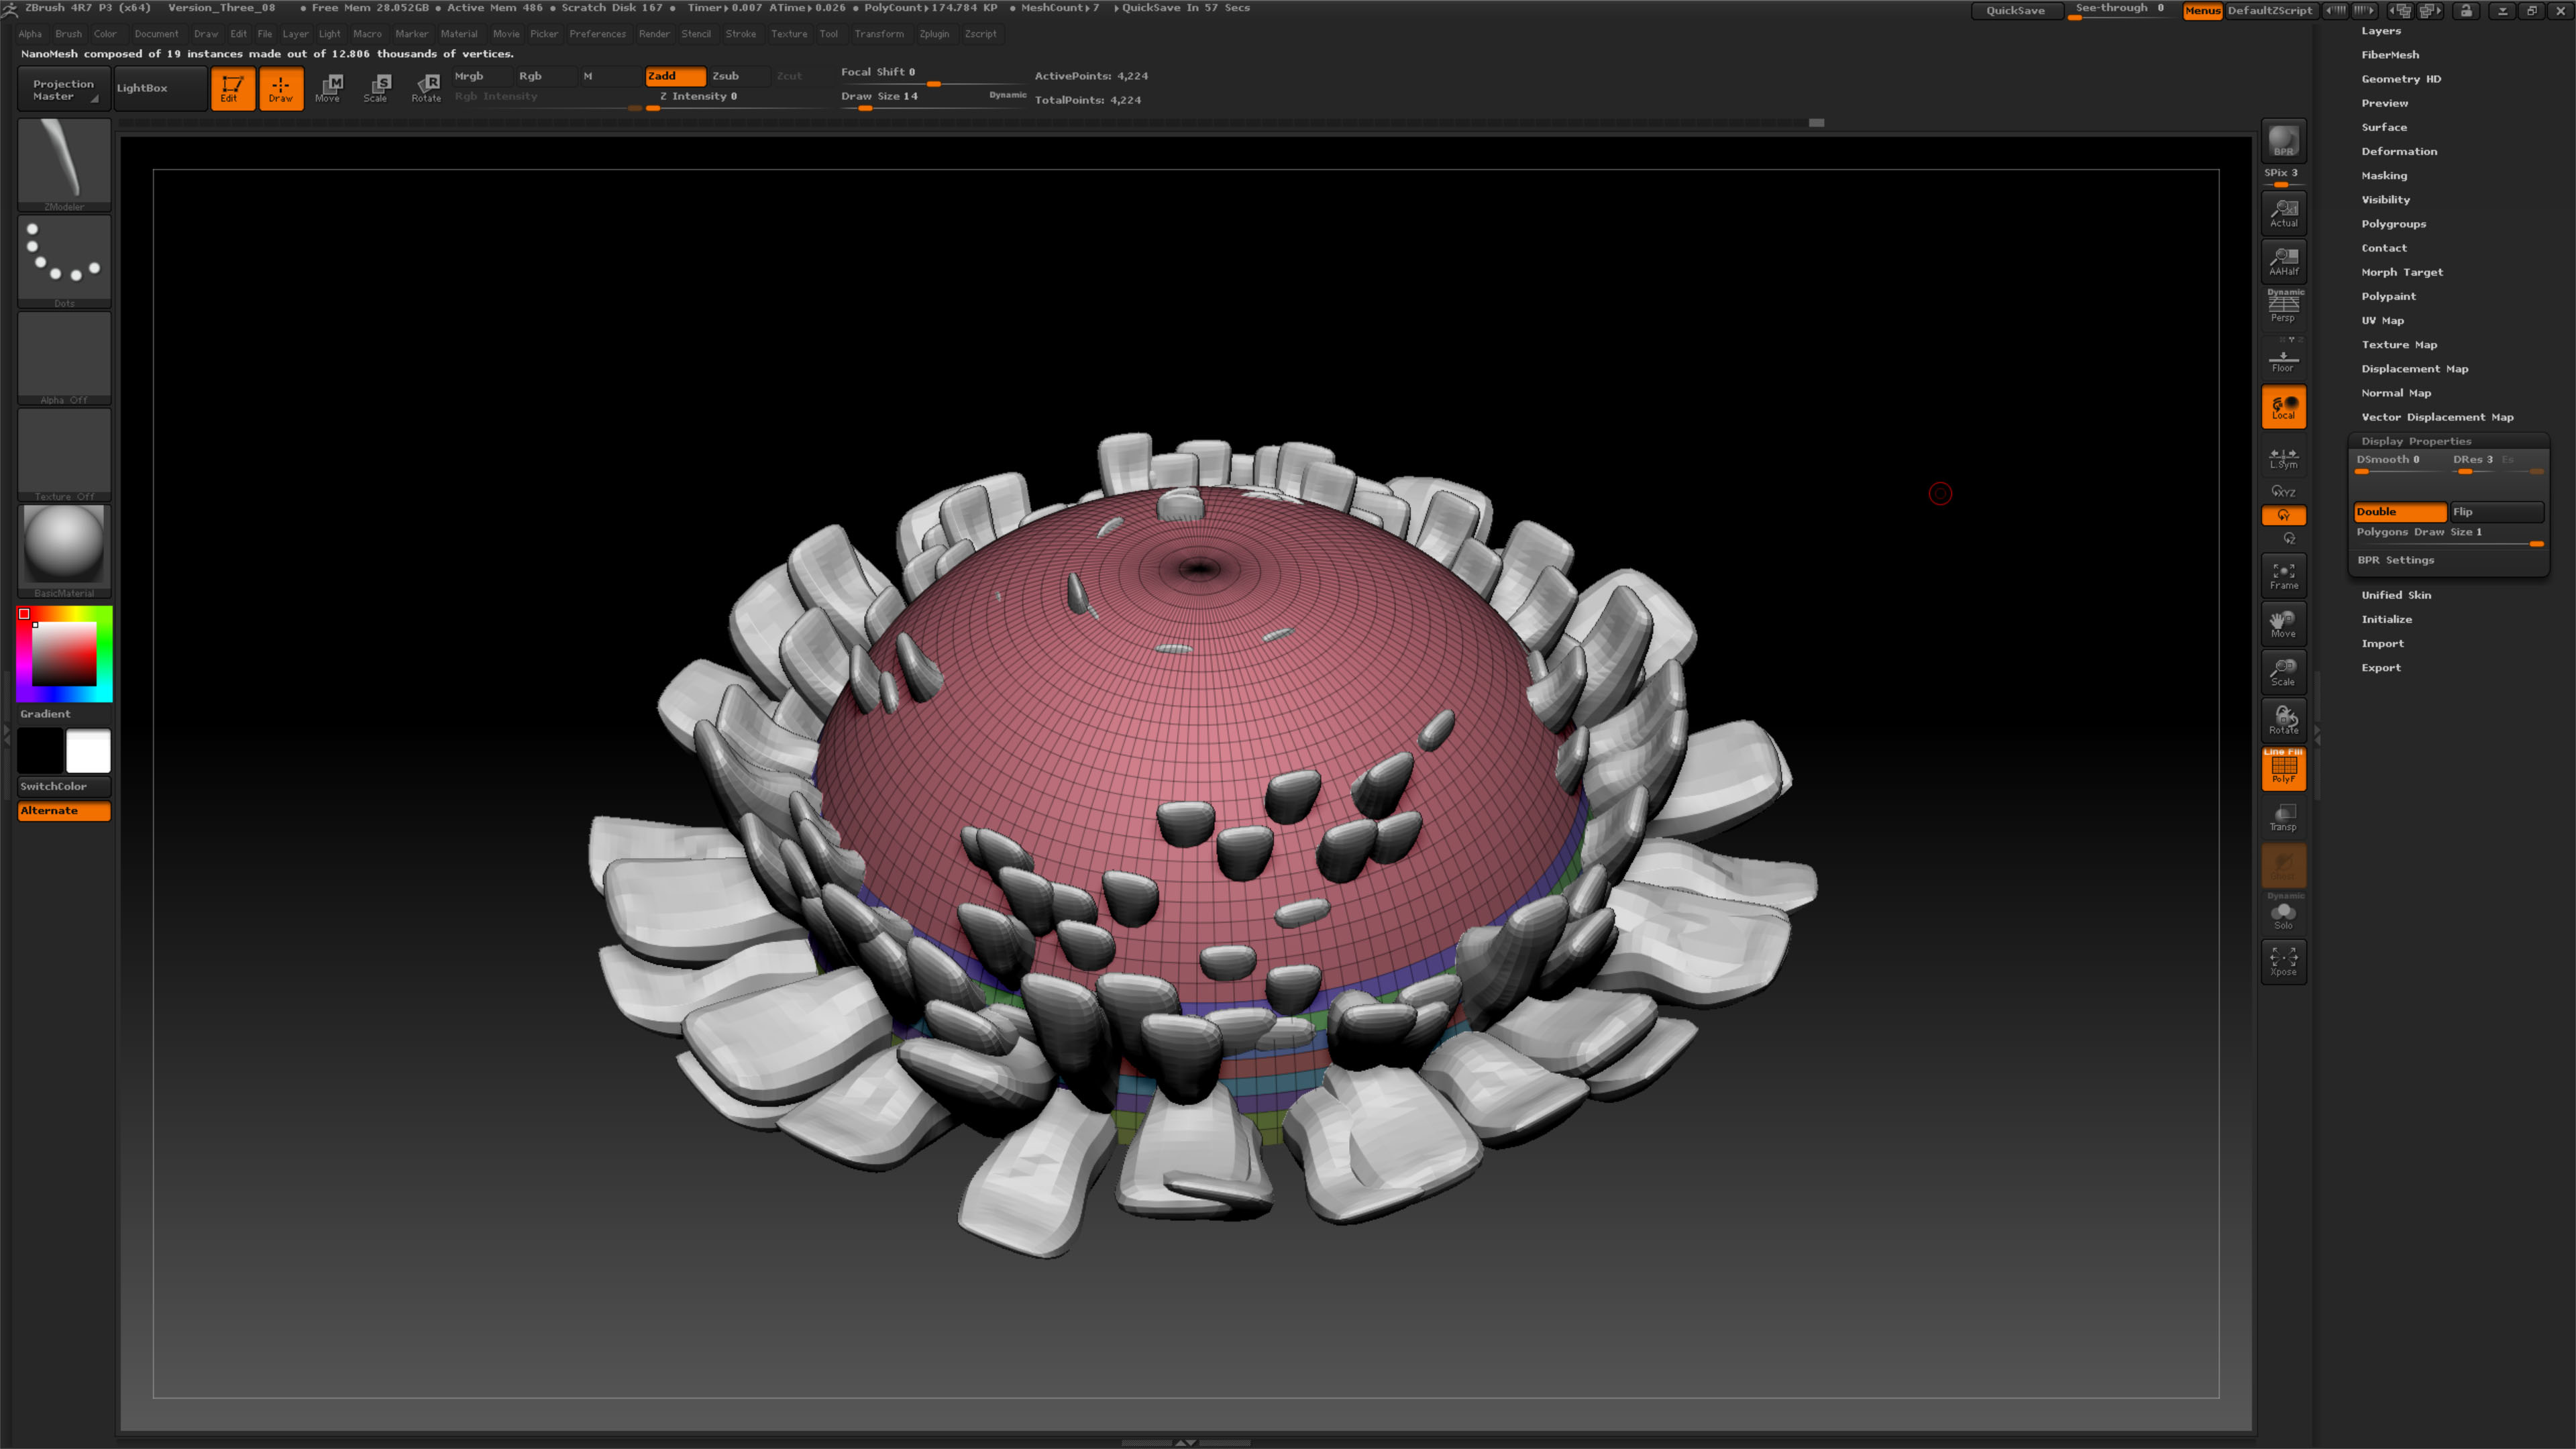The height and width of the screenshot is (1449, 2576).
Task: Expand BPR Settings section
Action: point(2395,560)
